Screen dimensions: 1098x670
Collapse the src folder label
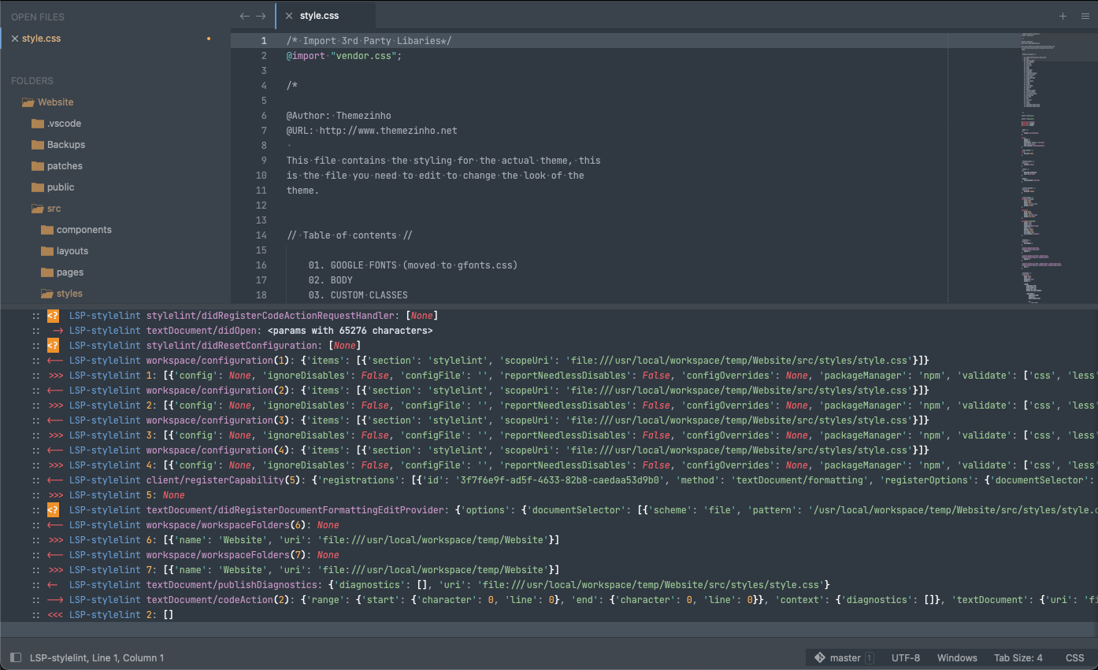coord(54,209)
